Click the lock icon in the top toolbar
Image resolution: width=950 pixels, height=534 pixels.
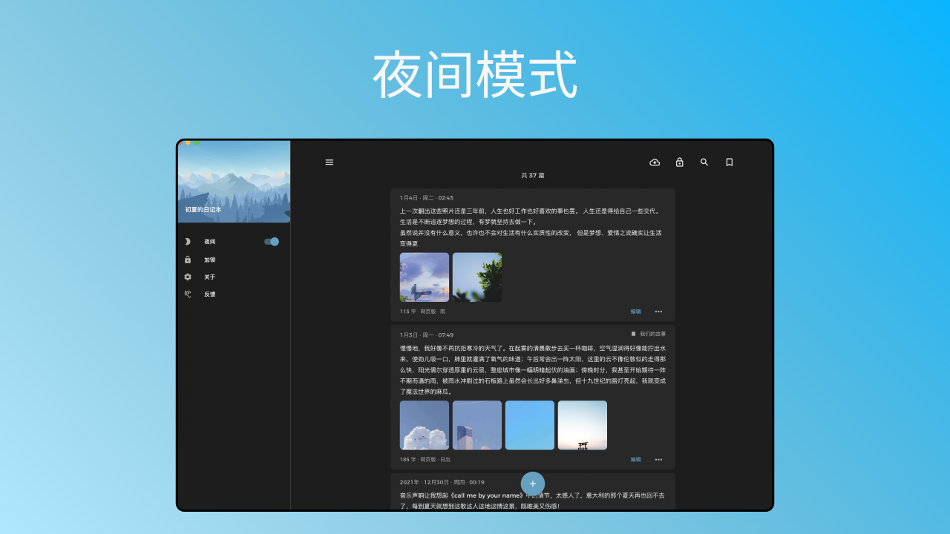tap(679, 162)
